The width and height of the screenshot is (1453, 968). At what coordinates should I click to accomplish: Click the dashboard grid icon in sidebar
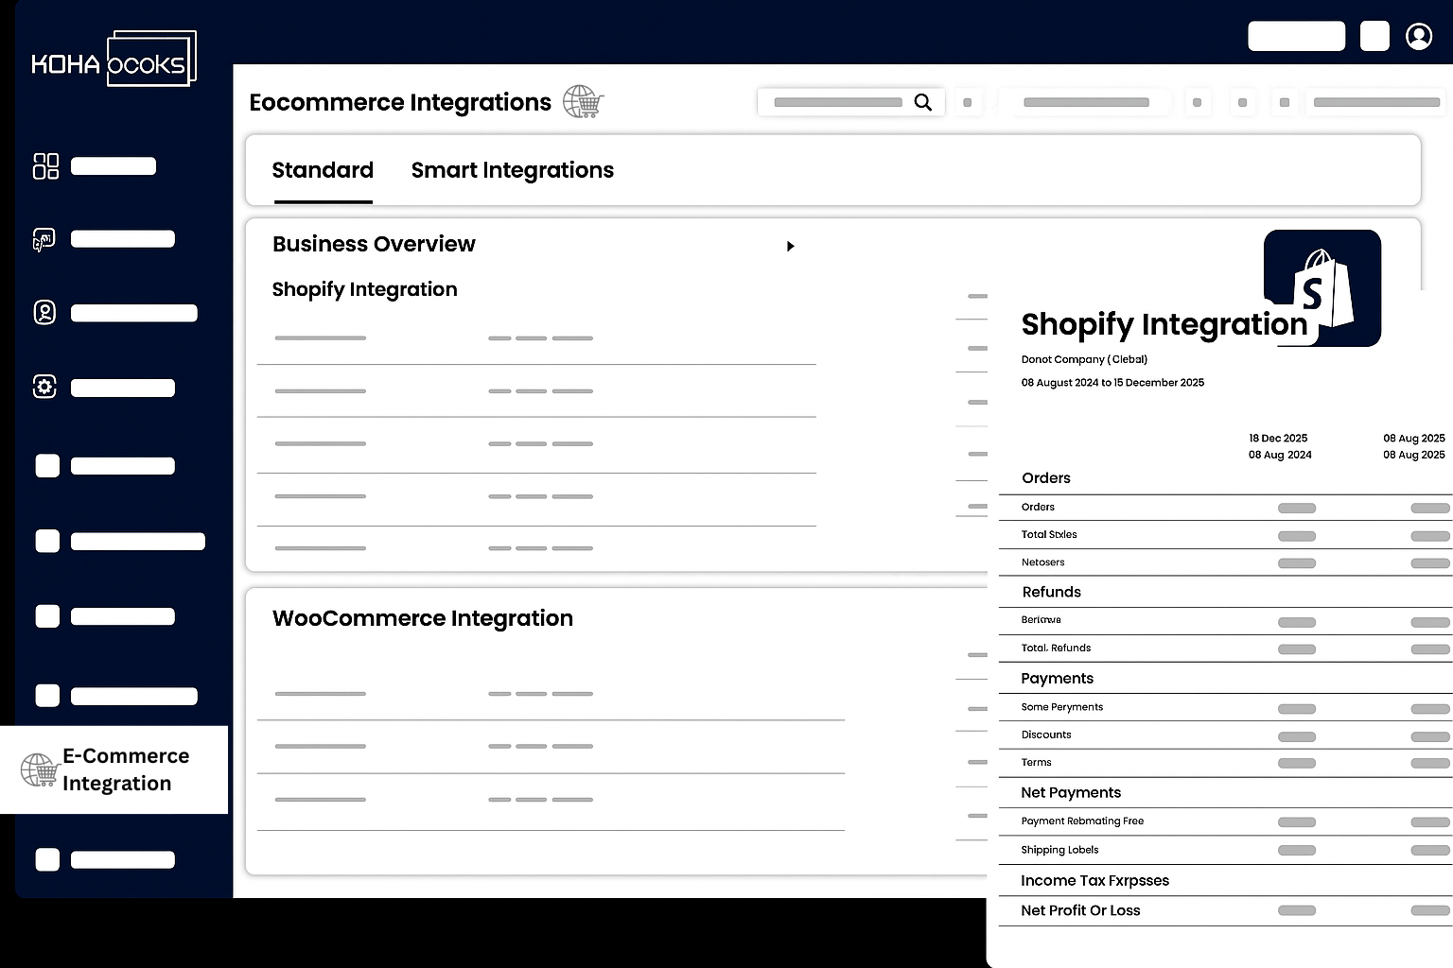(45, 166)
